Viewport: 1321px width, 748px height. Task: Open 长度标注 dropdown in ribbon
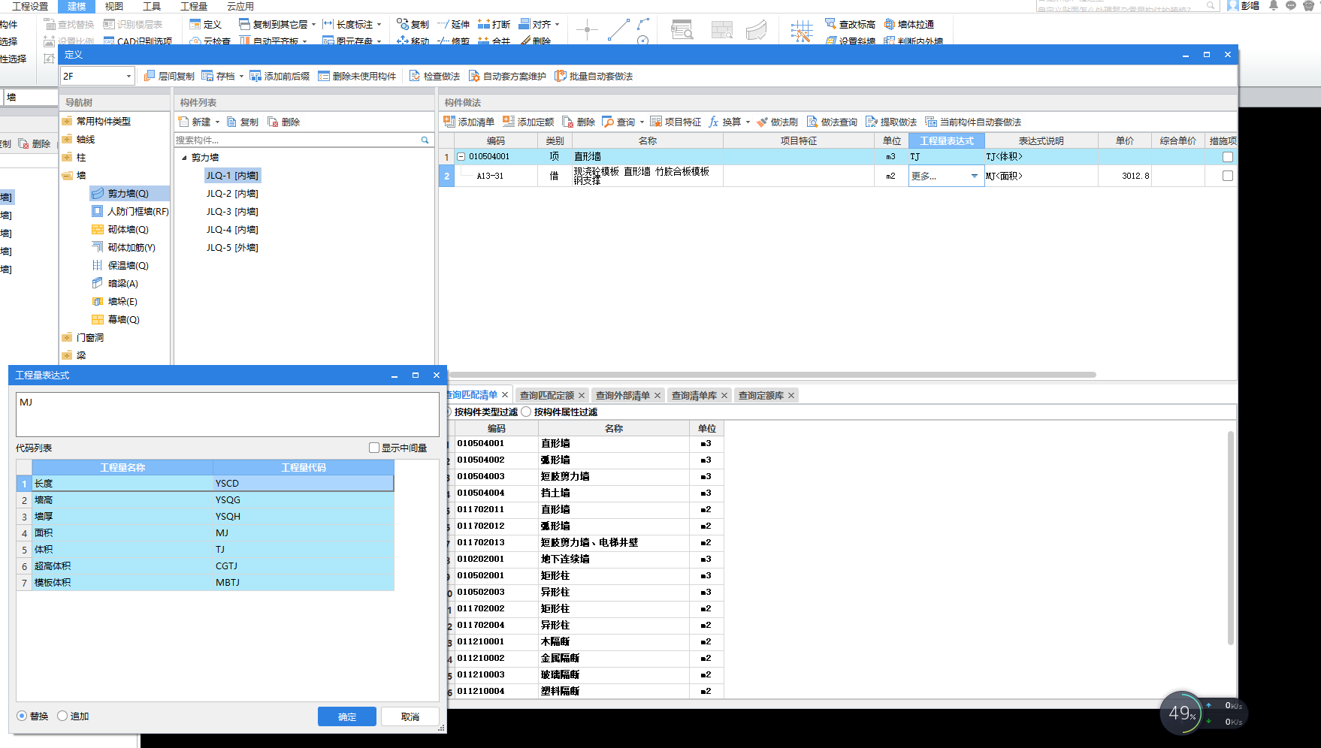379,25
